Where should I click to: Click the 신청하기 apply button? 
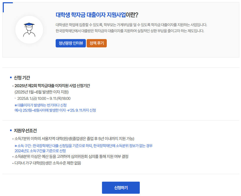click(x=121, y=187)
